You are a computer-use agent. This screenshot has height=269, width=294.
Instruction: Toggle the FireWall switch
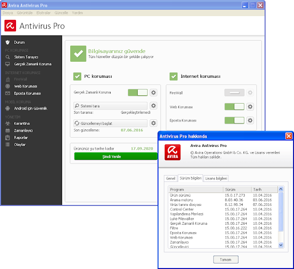pyautogui.click(x=234, y=93)
